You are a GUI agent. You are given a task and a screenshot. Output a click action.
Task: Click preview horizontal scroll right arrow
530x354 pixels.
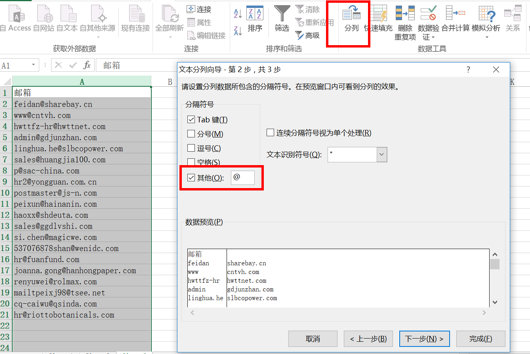(484, 313)
